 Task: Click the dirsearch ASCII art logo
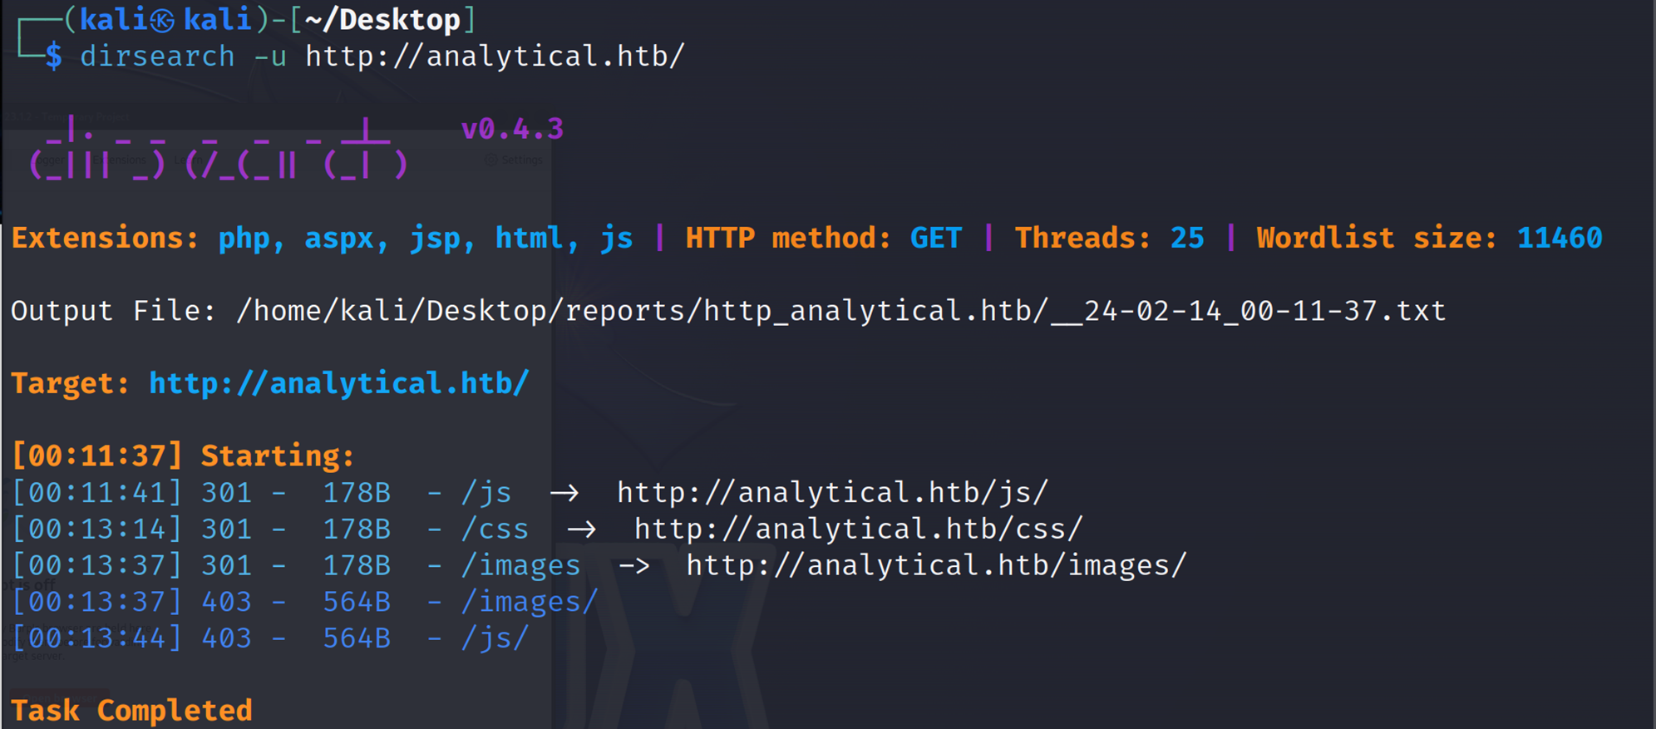(x=219, y=150)
